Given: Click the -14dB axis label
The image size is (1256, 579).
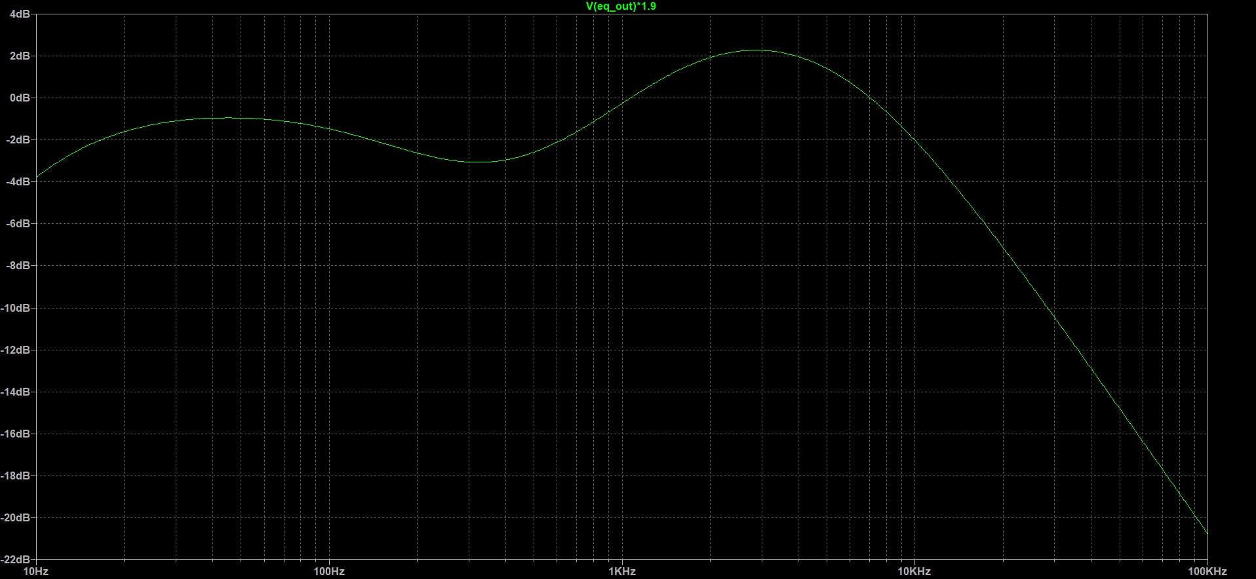Looking at the screenshot, I should tap(16, 392).
